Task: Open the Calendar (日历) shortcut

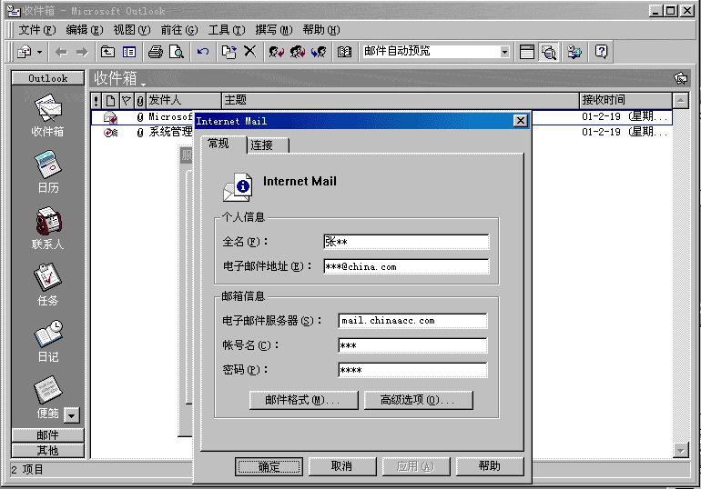Action: tap(48, 172)
